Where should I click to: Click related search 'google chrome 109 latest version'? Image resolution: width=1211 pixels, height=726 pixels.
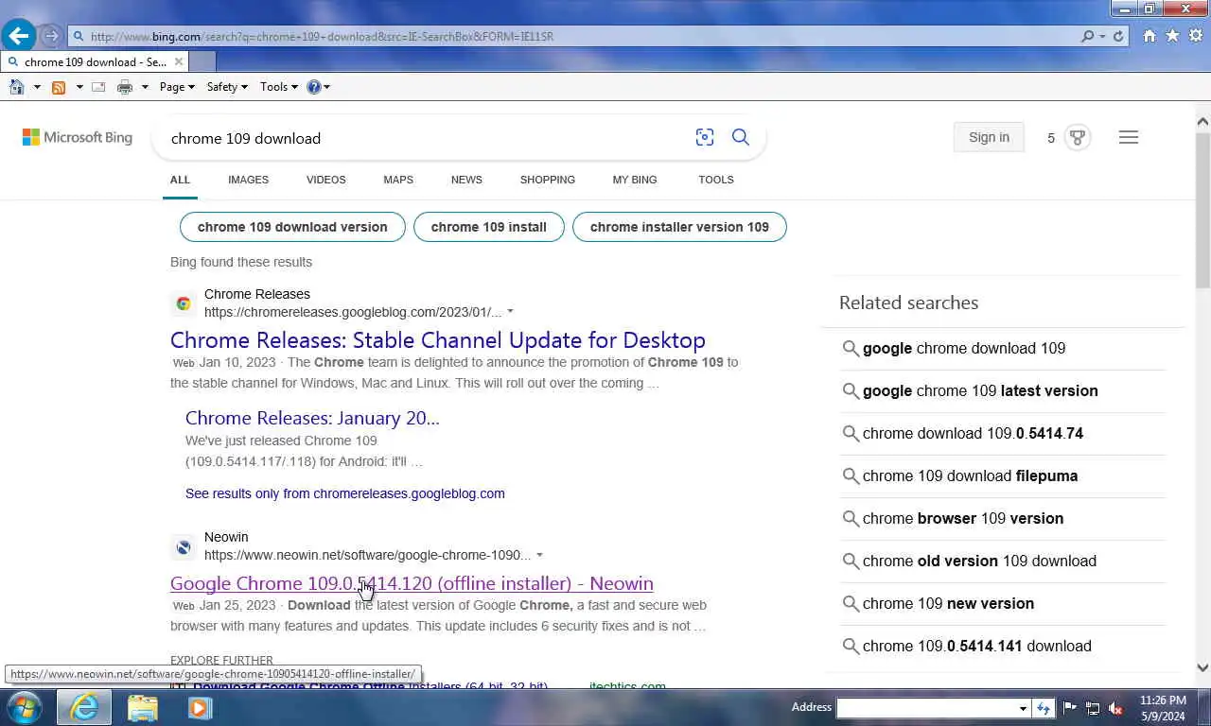(980, 390)
